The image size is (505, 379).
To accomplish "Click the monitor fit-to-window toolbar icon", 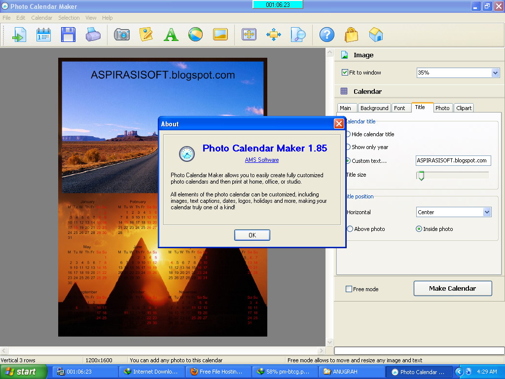I will (249, 35).
